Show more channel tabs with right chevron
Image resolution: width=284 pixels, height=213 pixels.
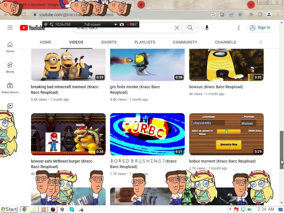[x=260, y=42]
